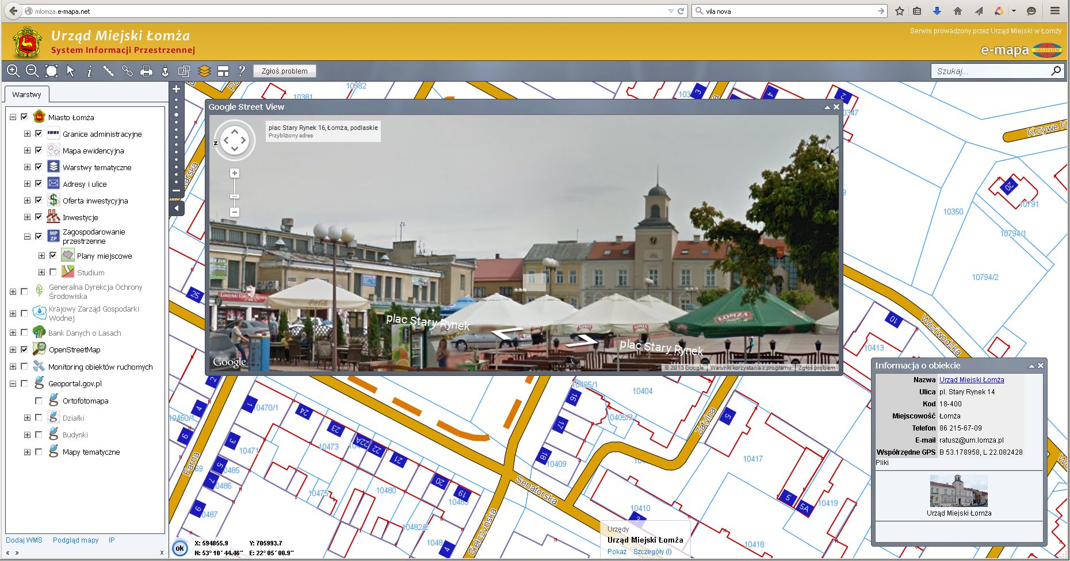Activate the Street View pegman tool
The image size is (1070, 561).
(x=165, y=71)
